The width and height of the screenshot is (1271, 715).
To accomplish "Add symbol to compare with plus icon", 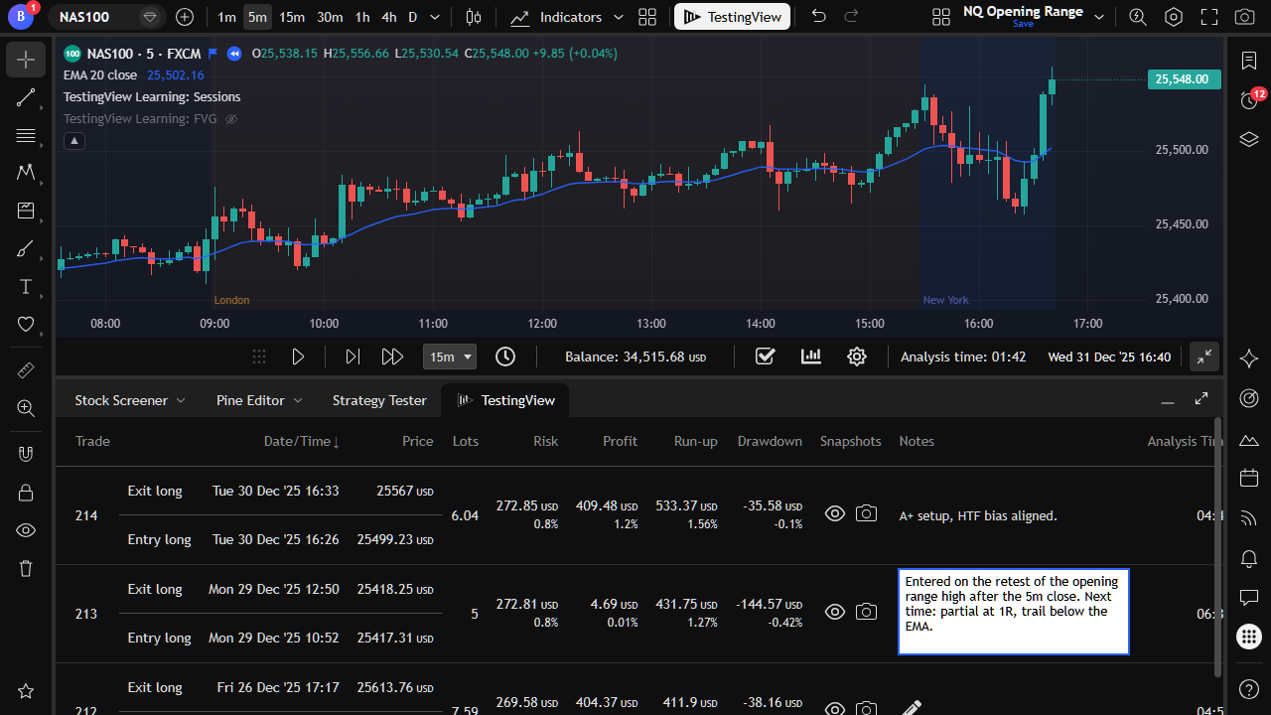I will (185, 17).
